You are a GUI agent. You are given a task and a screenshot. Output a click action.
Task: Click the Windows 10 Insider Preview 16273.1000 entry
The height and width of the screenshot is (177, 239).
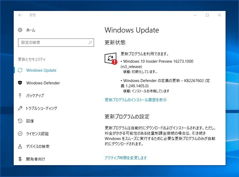click(157, 64)
